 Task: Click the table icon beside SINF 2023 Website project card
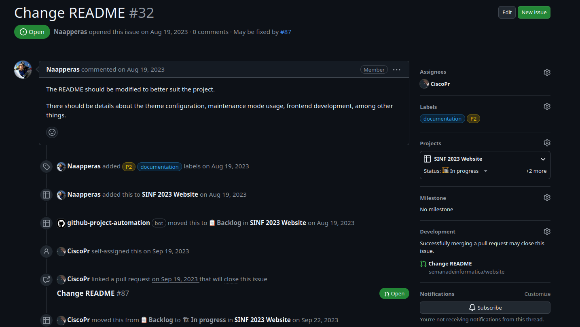click(x=427, y=159)
